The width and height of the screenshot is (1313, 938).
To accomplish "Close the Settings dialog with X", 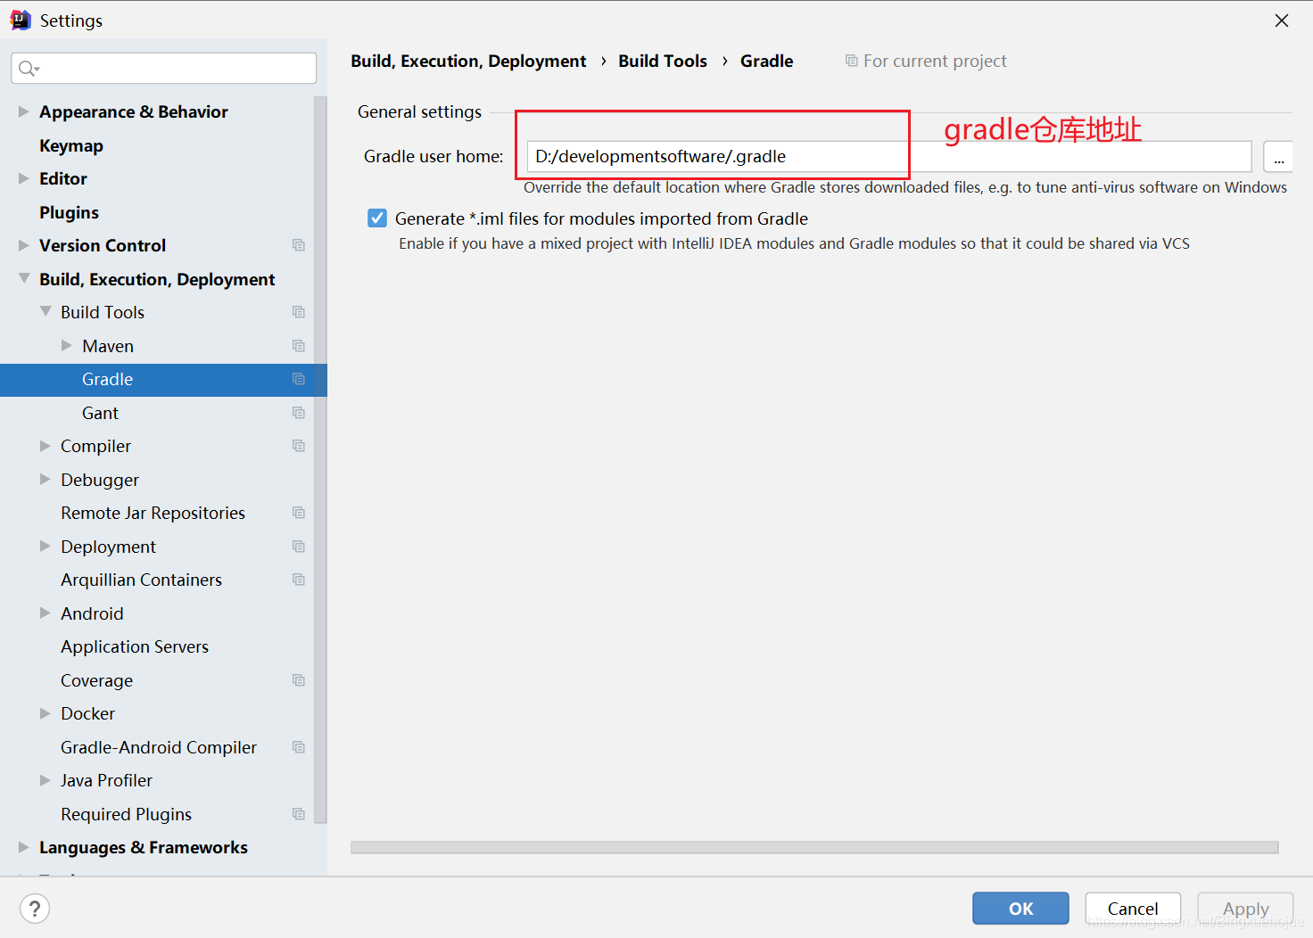I will click(1282, 21).
